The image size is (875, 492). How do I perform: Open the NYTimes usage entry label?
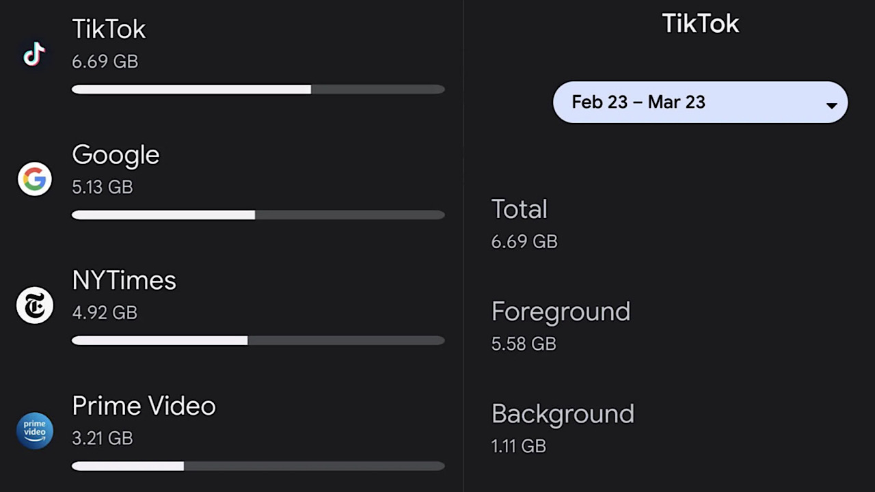pyautogui.click(x=124, y=281)
